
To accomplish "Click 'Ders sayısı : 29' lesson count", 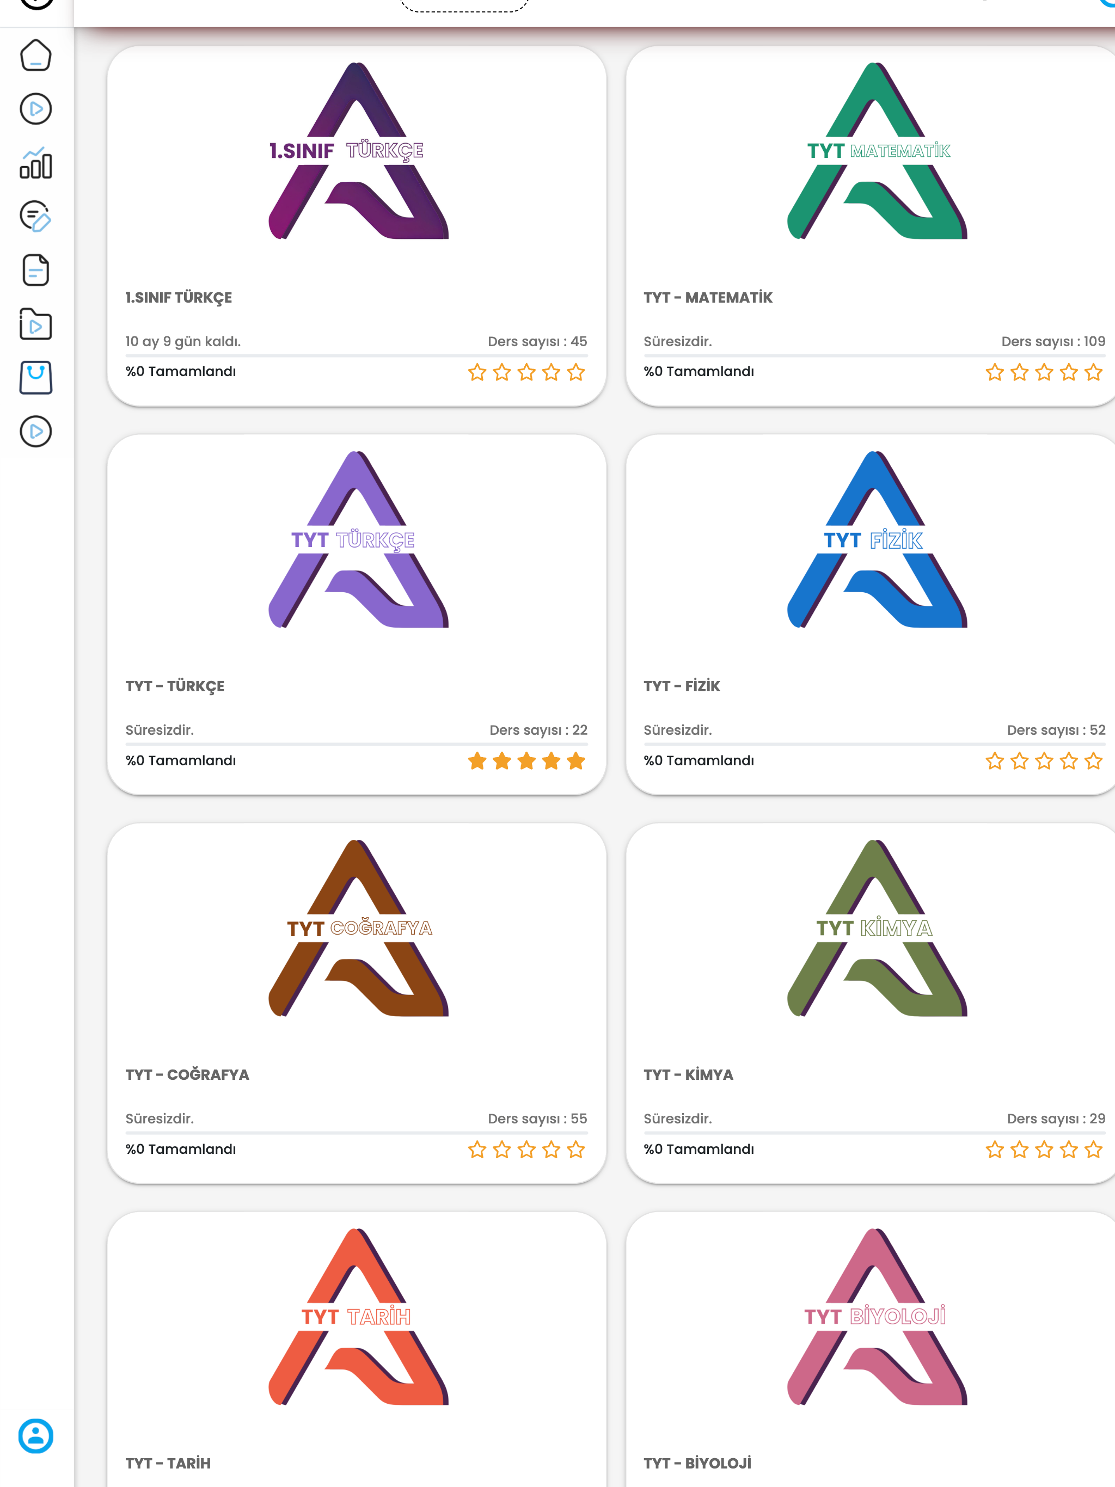I will click(1056, 1119).
